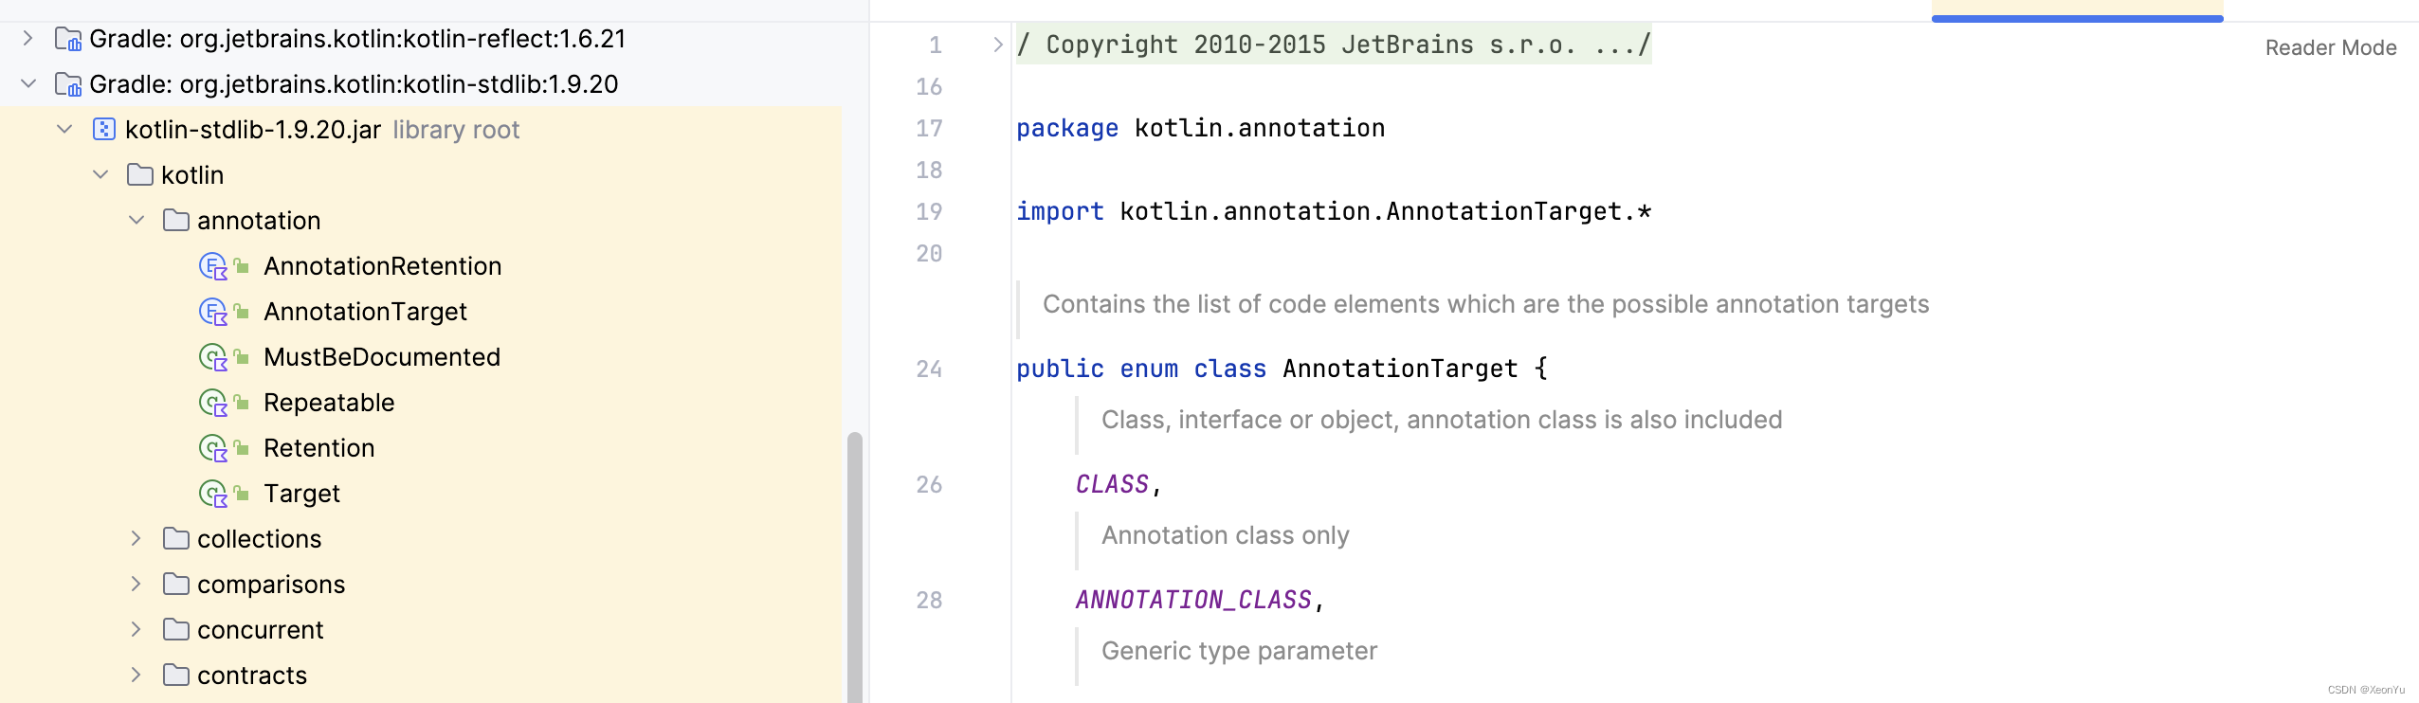Click the concurrent folder icon
This screenshot has width=2419, height=703.
(176, 630)
